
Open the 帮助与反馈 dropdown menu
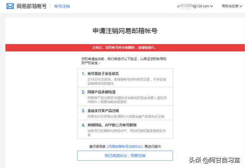tap(232, 6)
